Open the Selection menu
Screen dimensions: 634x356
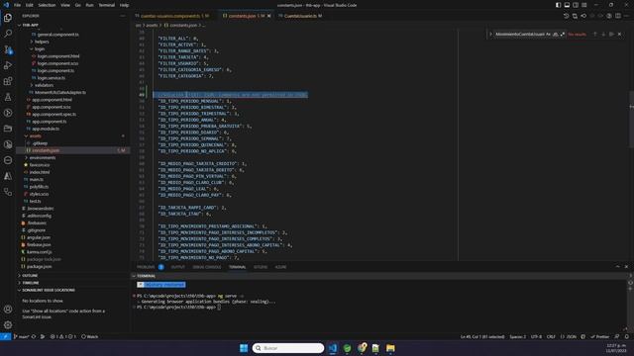[47, 5]
